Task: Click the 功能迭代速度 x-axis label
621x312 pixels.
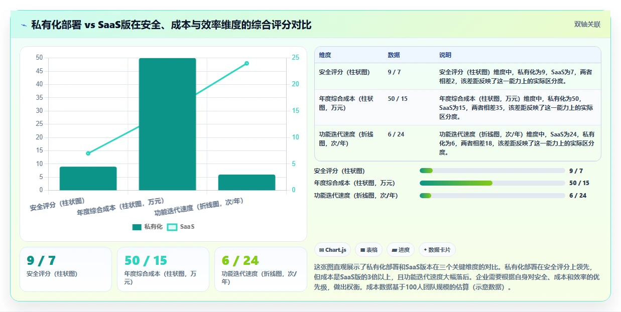Action: click(x=199, y=207)
